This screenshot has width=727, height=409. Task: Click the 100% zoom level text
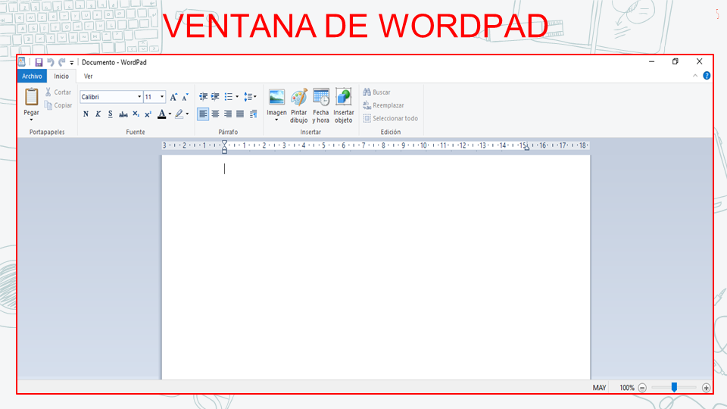point(627,388)
